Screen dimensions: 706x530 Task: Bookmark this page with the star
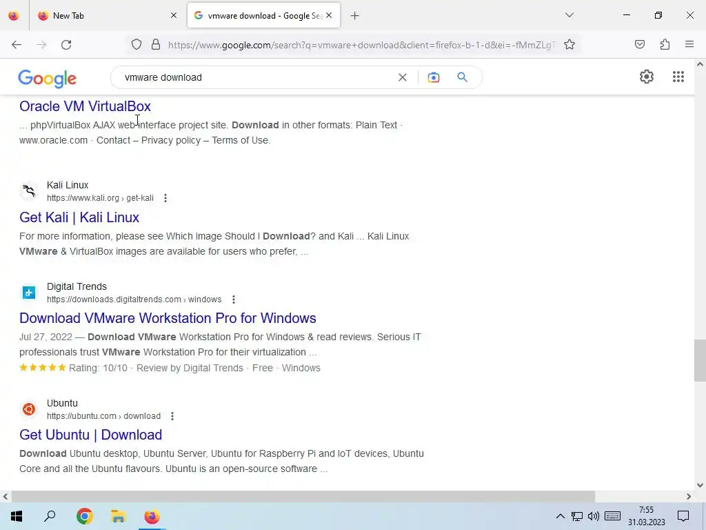point(569,45)
